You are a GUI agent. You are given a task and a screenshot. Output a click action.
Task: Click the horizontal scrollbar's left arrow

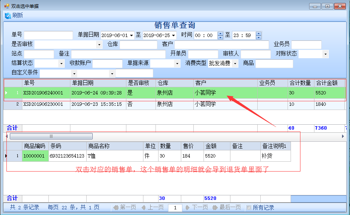point(6,136)
